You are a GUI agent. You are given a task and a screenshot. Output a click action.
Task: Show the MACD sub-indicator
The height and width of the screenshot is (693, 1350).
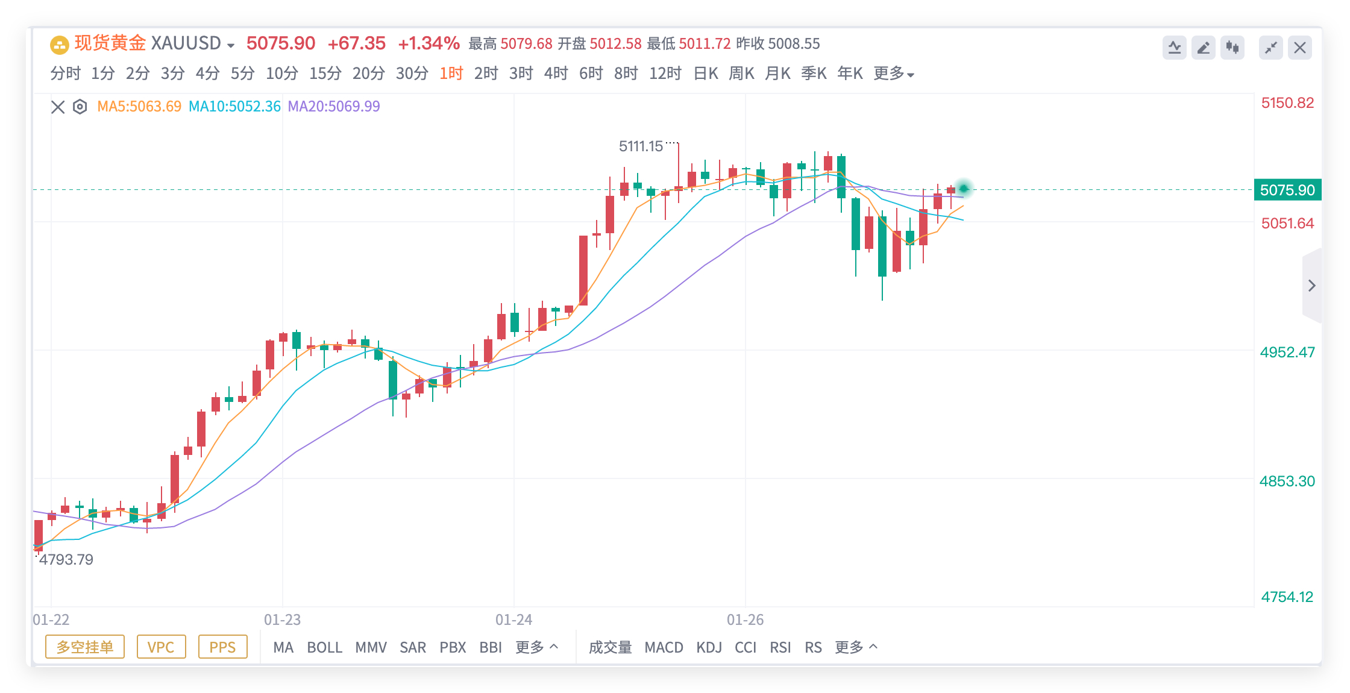point(664,647)
